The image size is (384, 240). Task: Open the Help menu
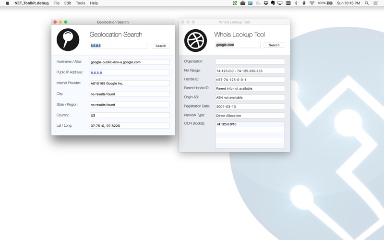coord(94,3)
